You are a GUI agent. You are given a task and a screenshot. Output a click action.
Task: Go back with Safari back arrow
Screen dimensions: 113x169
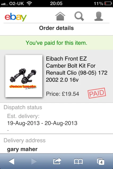(11, 161)
